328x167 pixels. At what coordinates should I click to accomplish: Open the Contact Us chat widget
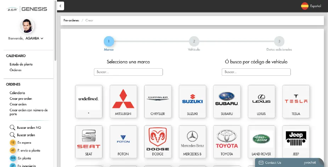pyautogui.click(x=289, y=163)
